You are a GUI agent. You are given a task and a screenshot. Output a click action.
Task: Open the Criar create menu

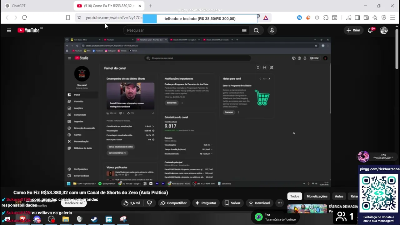[353, 30]
